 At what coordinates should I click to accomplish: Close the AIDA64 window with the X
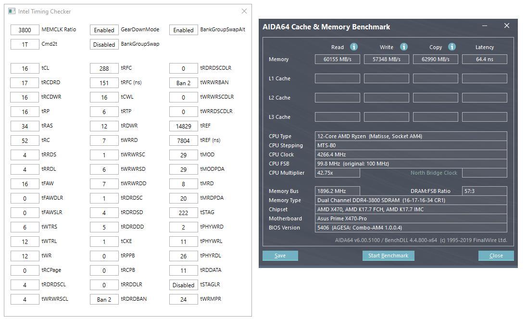click(506, 26)
